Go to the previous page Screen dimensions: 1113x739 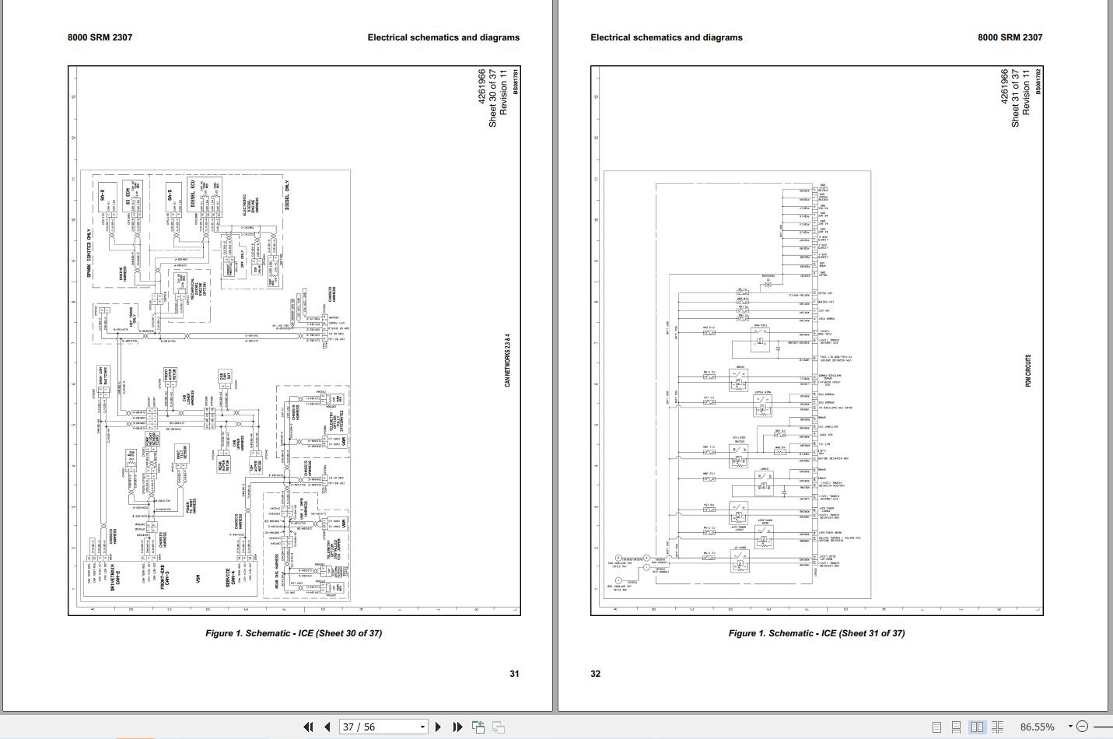pyautogui.click(x=327, y=727)
